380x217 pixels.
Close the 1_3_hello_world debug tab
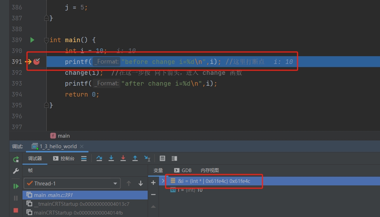82,146
